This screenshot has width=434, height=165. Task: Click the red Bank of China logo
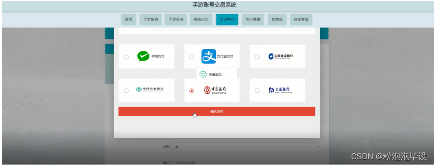coord(215,90)
